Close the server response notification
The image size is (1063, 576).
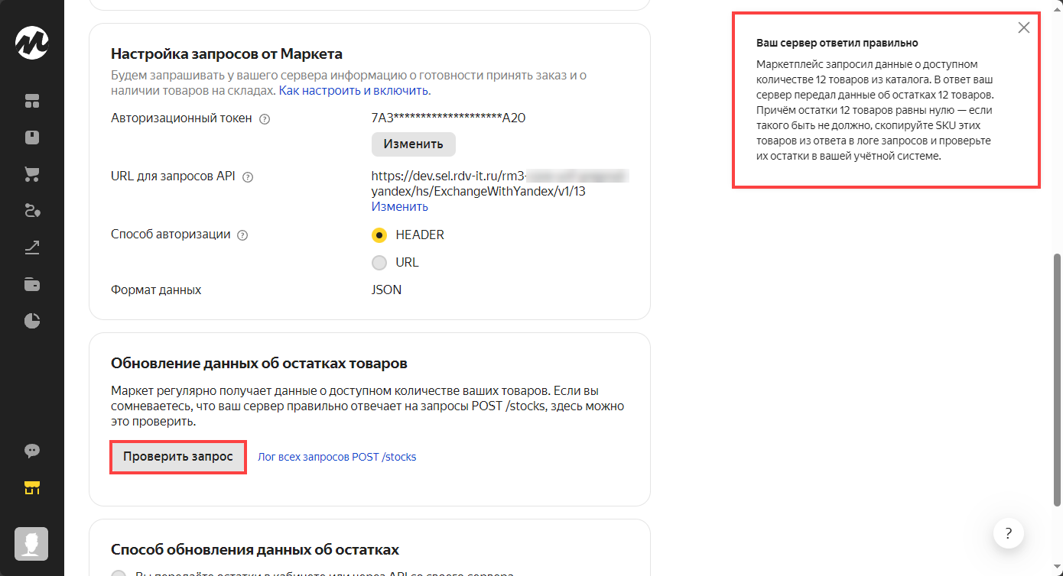click(1024, 28)
